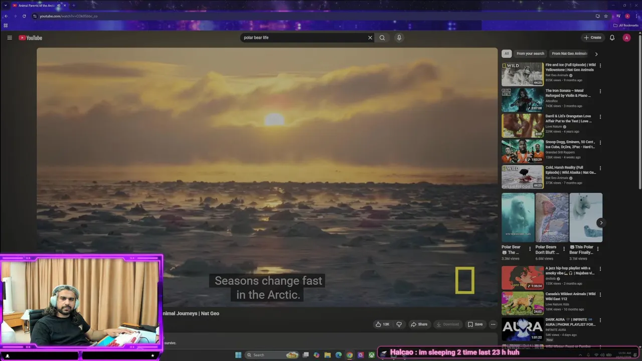Click the browser address bar URL

[x=69, y=16]
